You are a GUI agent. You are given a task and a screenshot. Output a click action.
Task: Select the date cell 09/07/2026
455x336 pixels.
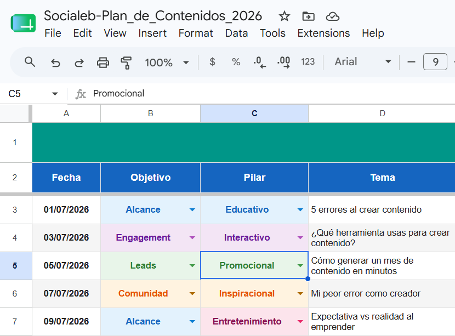click(66, 322)
